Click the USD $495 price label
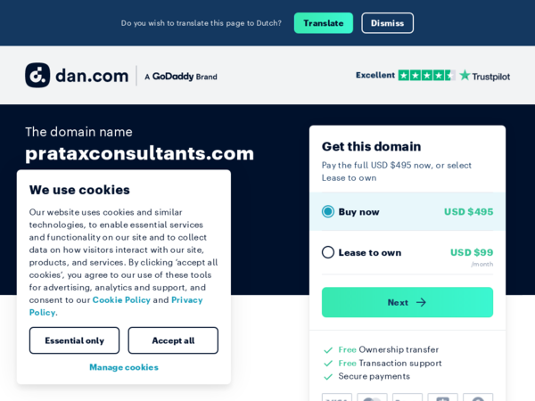The height and width of the screenshot is (401, 535). [x=468, y=212]
